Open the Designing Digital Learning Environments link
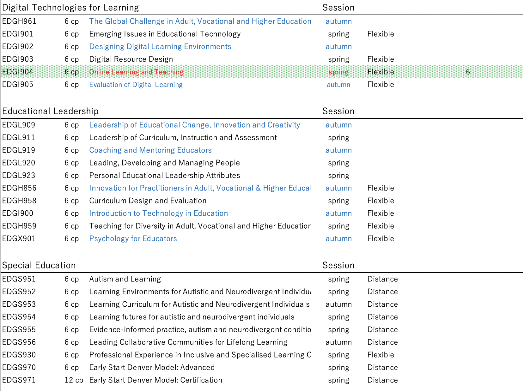This screenshot has height=391, width=524. click(160, 46)
